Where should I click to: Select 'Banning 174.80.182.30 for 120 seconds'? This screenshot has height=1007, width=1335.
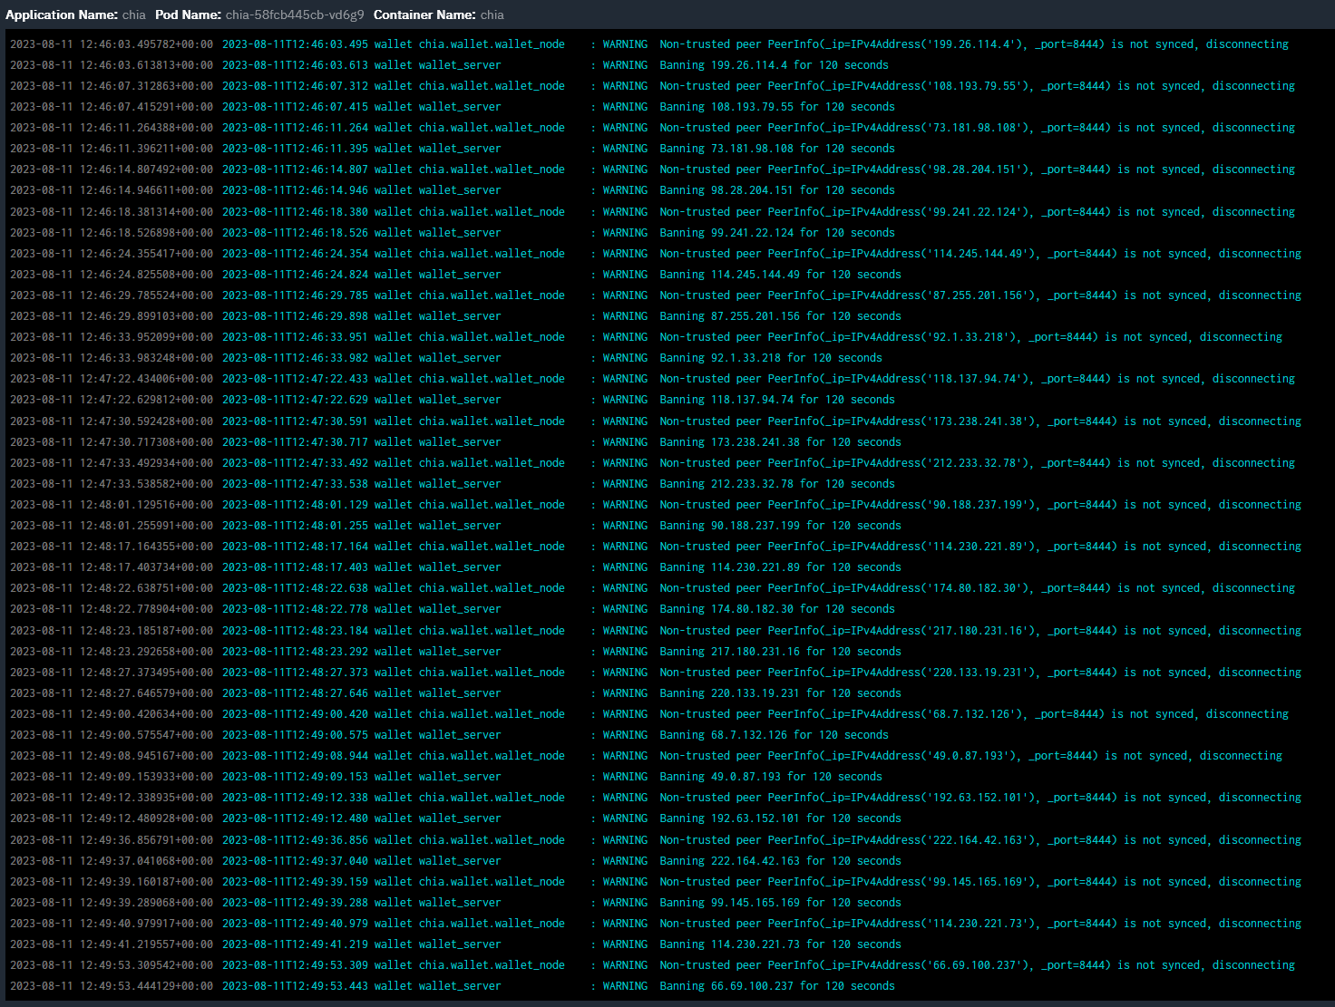pyautogui.click(x=777, y=609)
